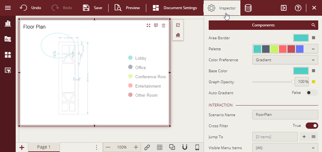Screen dimensions: 322x152
Task: Open the bar chart components sidebar icon
Action: pos(8,23)
